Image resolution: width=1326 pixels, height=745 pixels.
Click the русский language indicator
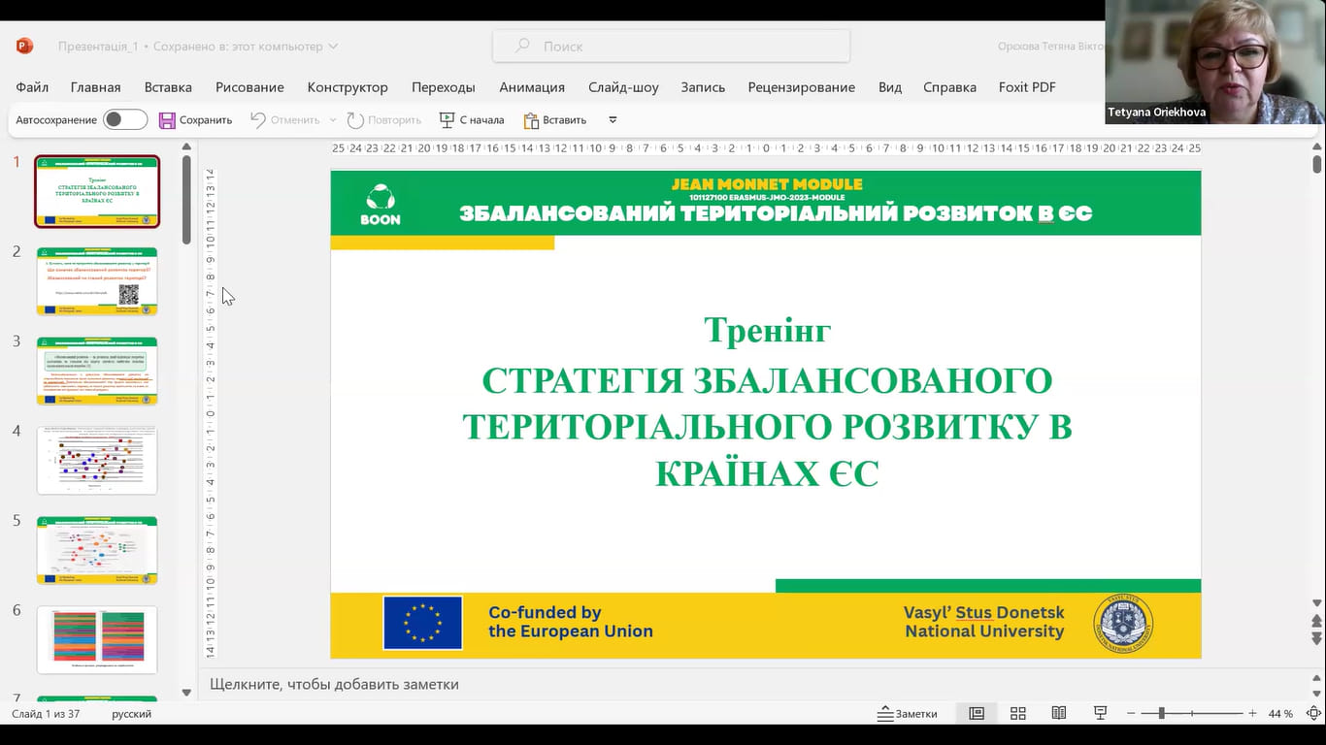coord(131,714)
